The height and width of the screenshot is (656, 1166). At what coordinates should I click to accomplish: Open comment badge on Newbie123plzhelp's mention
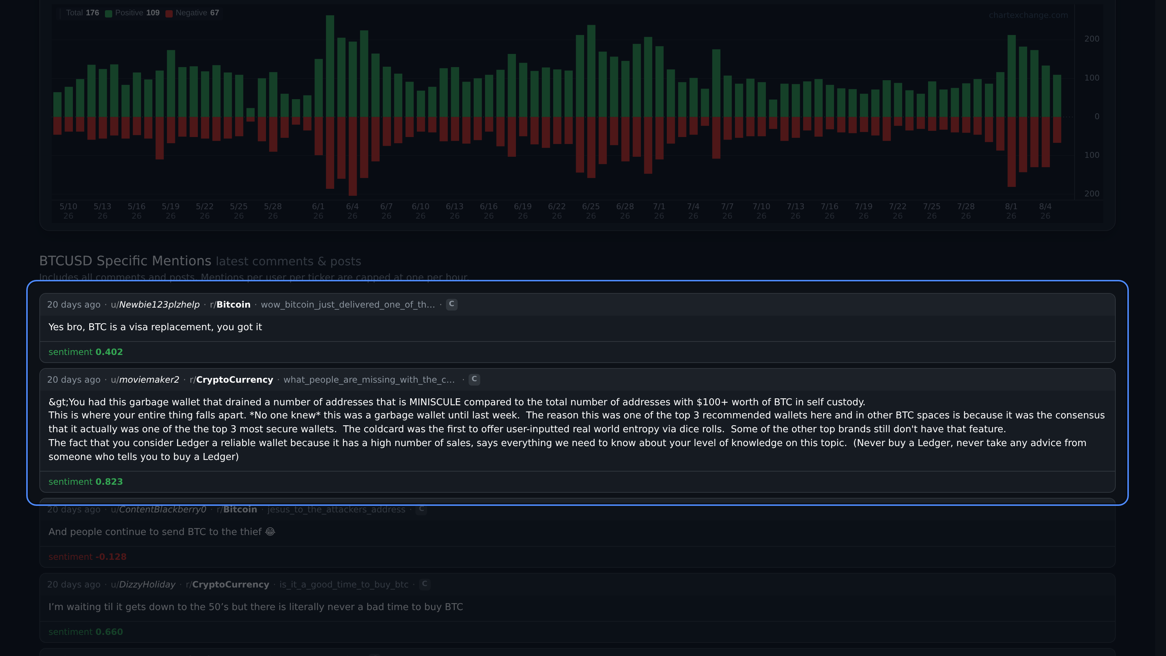[451, 304]
